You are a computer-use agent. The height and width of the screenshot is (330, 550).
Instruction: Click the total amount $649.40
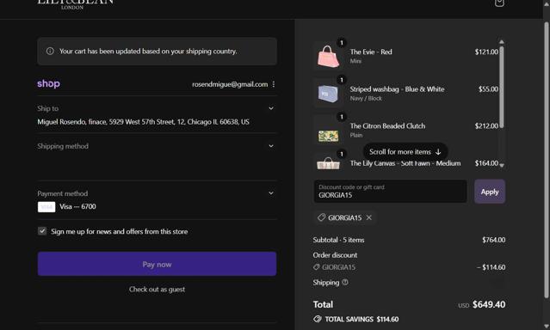[489, 304]
